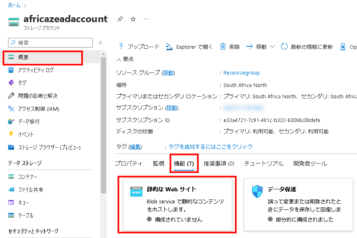This screenshot has width=357, height=238.
Task: Click the 削除 trash can icon
Action: pos(223,46)
